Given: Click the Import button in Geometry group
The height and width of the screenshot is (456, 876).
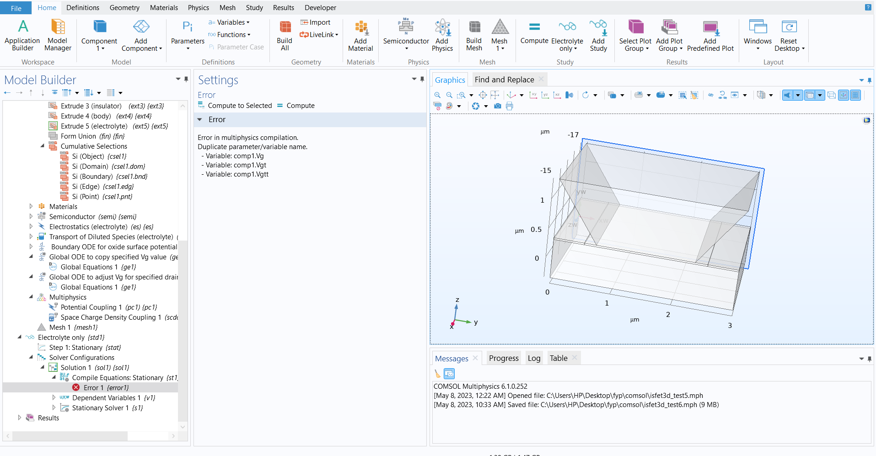Looking at the screenshot, I should [316, 22].
